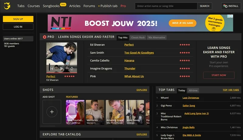Close the NTI banner ad

pos(231,16)
